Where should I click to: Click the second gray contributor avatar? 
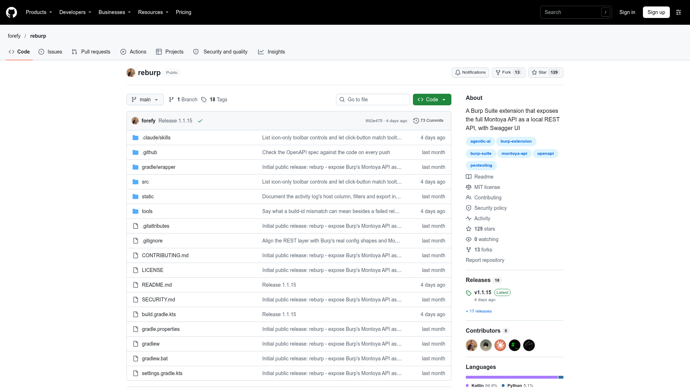point(486,345)
